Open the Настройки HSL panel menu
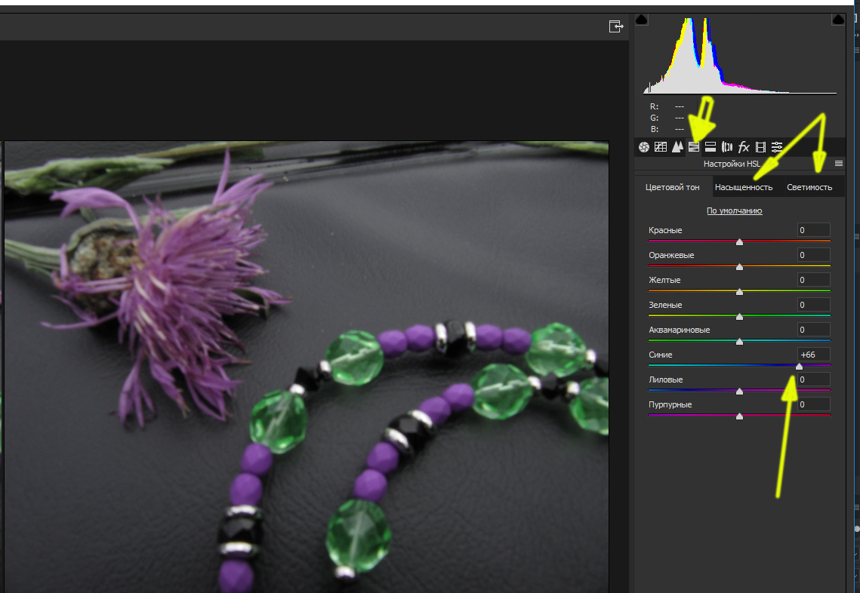The image size is (860, 593). point(838,164)
